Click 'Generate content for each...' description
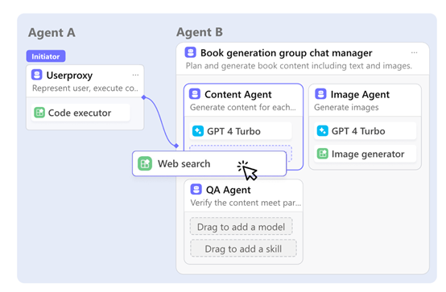Viewport: 446px width, 292px height. tap(243, 107)
